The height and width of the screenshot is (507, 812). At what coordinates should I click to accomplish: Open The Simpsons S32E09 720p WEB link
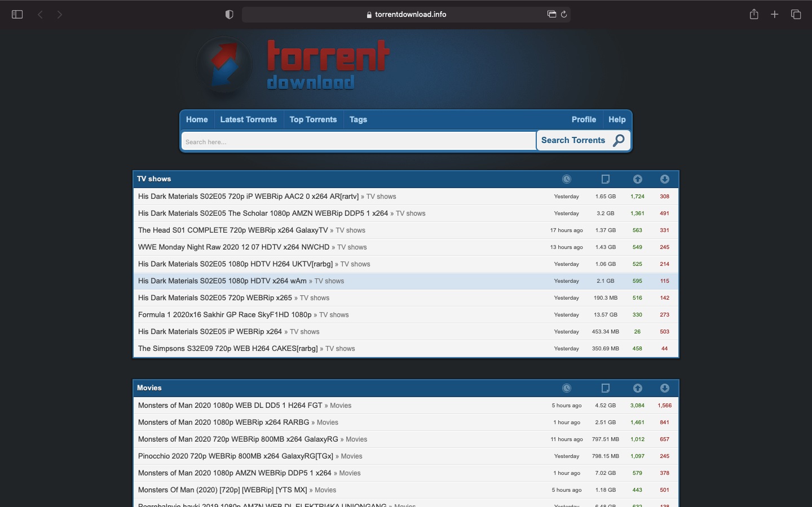228,349
